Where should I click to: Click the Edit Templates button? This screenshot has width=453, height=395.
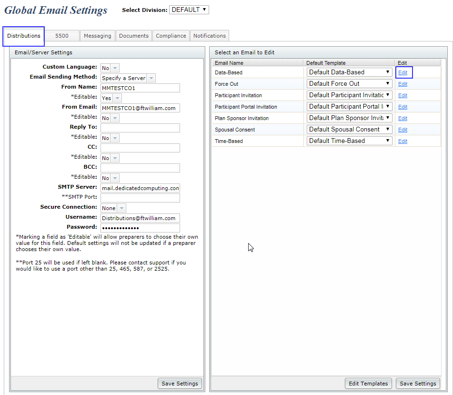point(368,384)
